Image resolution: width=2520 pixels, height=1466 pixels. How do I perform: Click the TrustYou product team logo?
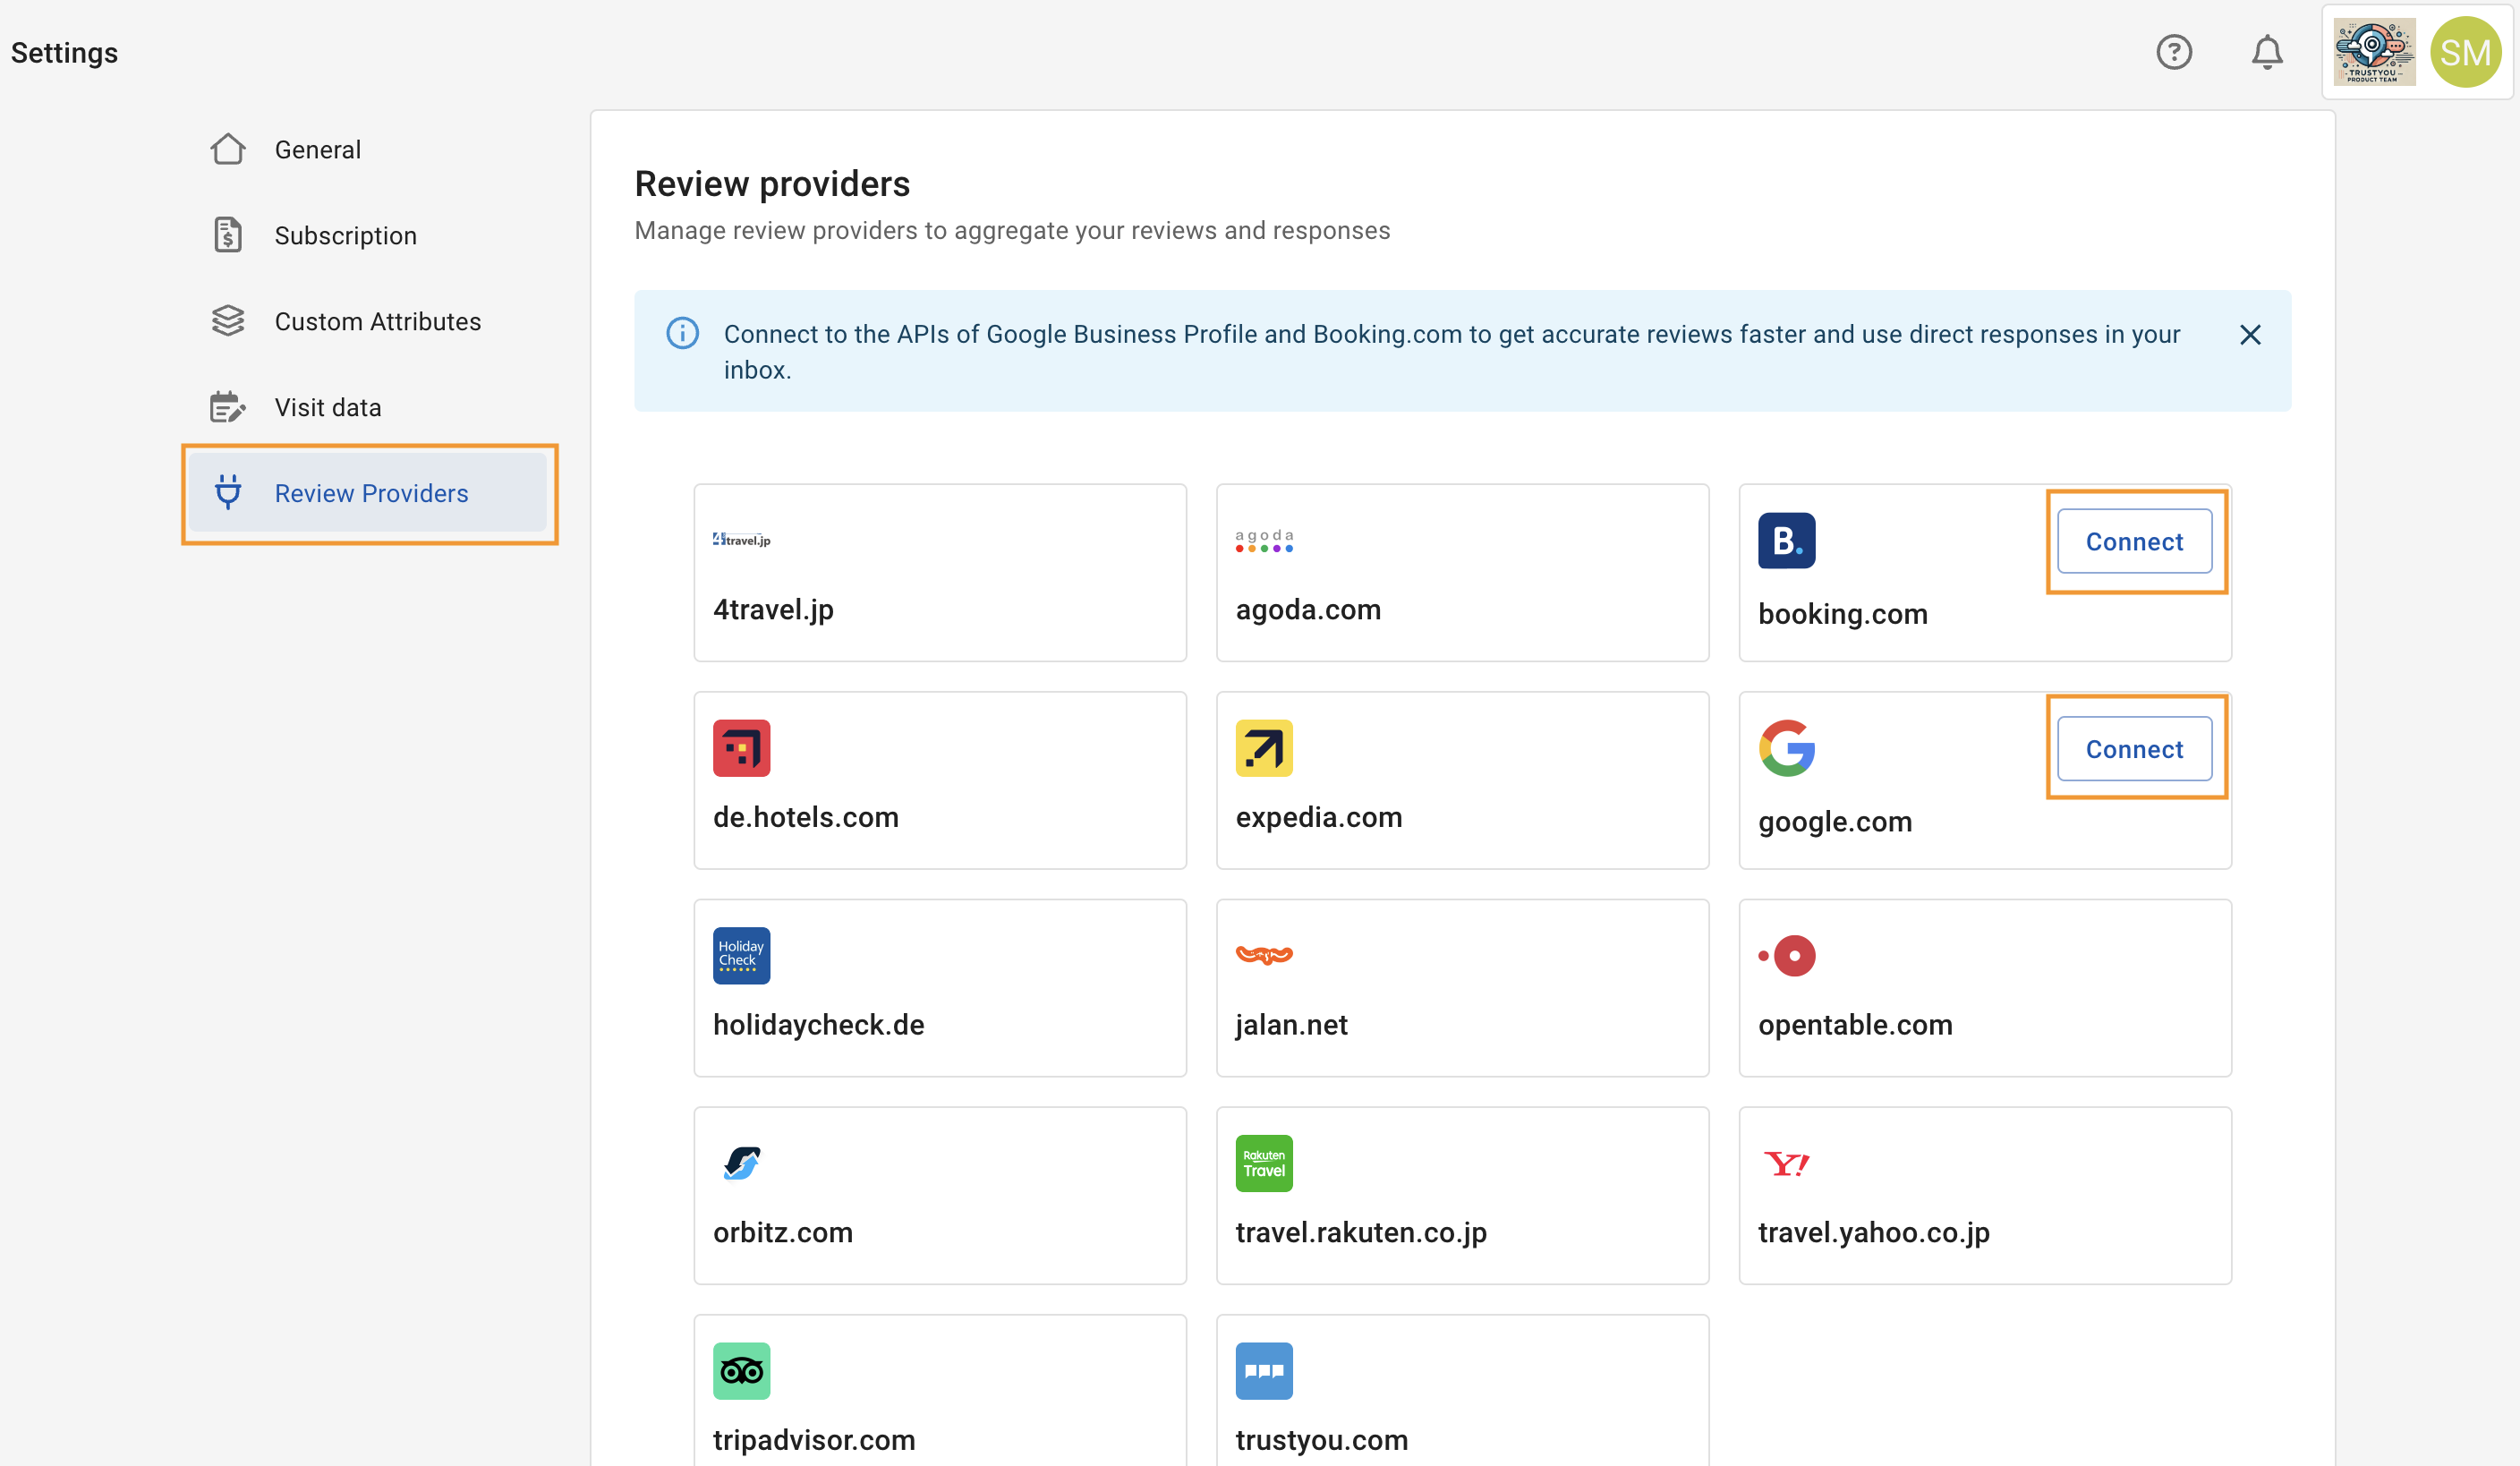(2374, 52)
